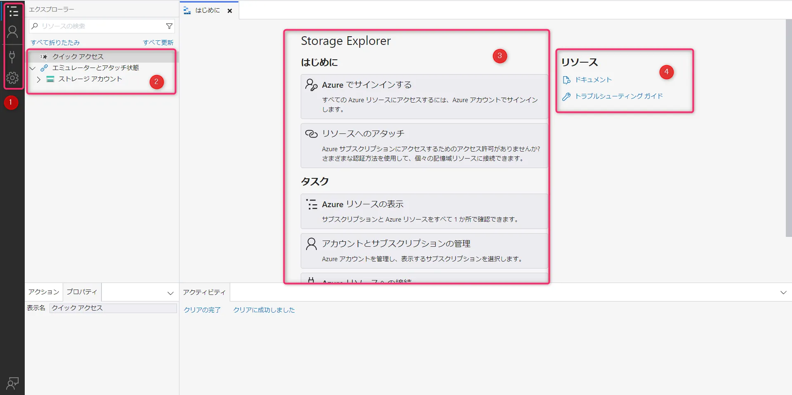This screenshot has width=792, height=395.
Task: Click Azure でサインインする card
Action: tap(424, 97)
